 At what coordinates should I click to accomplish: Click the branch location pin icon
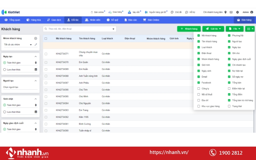click(226, 12)
